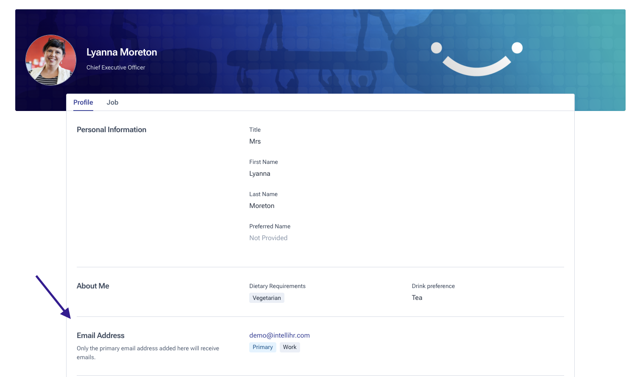Click the About Me section heading

(93, 286)
